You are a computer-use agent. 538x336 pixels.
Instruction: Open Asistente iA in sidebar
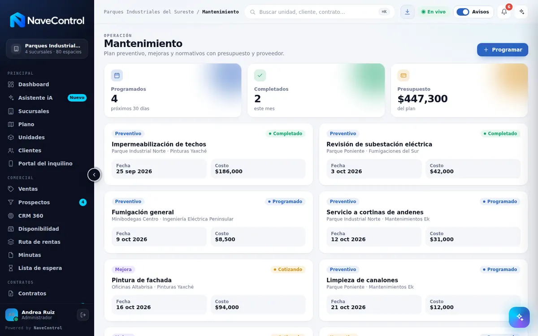coord(47,98)
